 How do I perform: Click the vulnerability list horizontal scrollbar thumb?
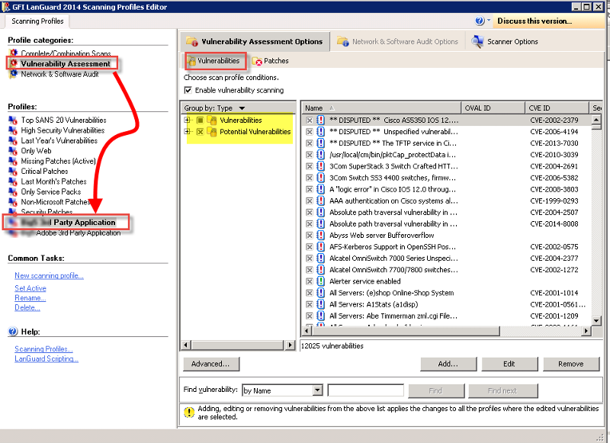pos(406,331)
